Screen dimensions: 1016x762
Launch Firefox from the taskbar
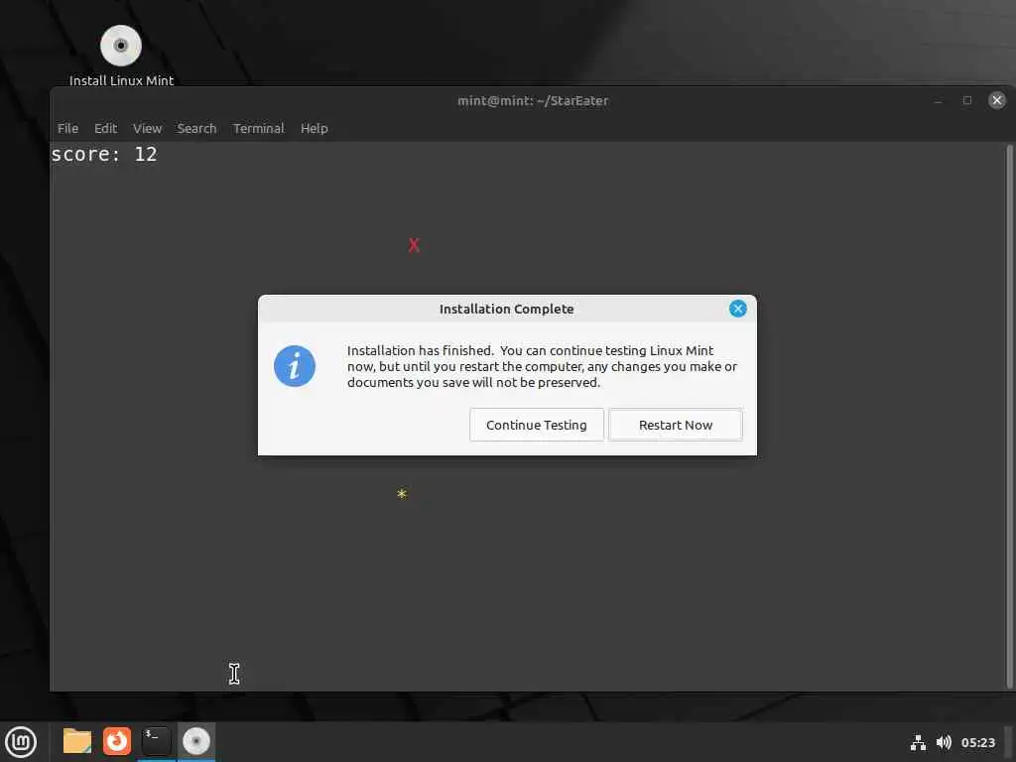coord(117,741)
